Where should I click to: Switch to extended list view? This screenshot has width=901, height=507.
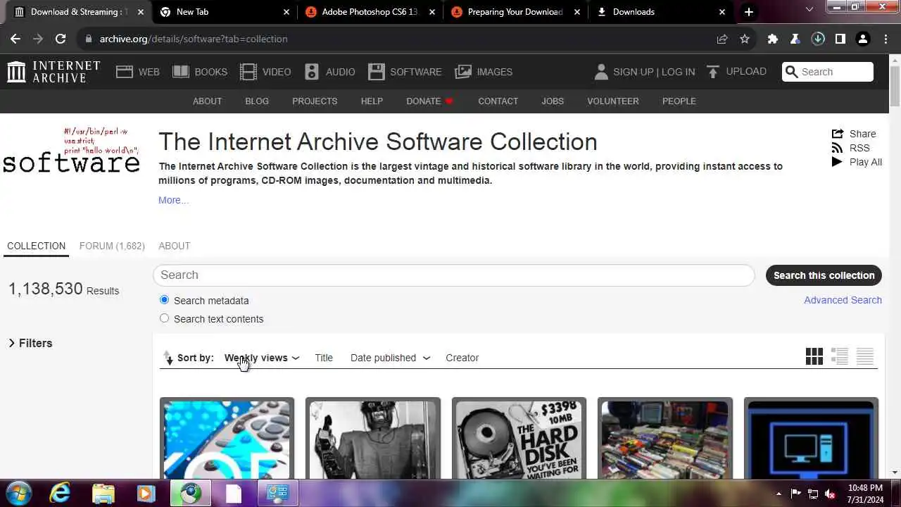click(840, 357)
